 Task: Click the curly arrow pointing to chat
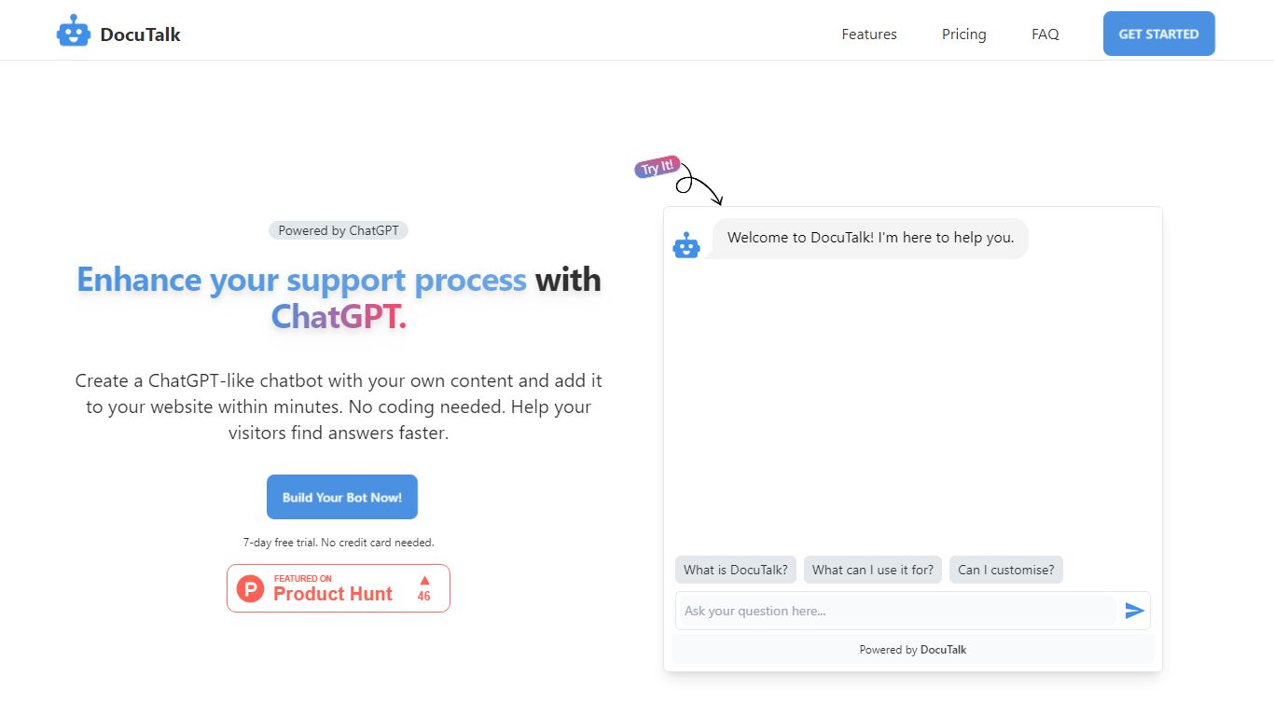pyautogui.click(x=699, y=186)
